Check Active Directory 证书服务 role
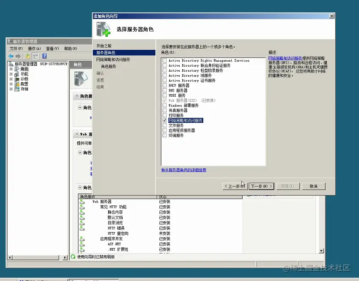 point(164,81)
